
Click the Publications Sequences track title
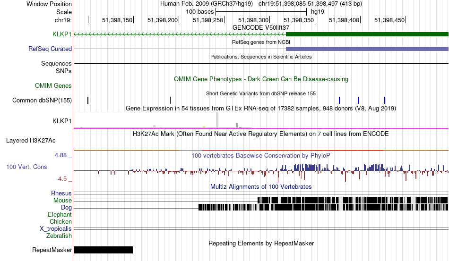pyautogui.click(x=261, y=57)
